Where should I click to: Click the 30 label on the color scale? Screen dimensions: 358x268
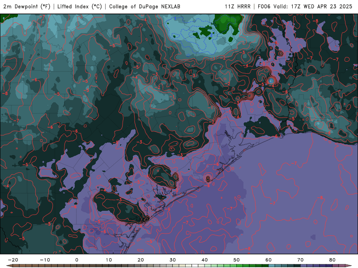click(x=173, y=260)
